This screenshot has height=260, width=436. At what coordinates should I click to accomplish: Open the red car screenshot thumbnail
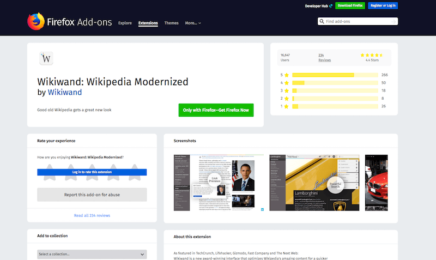coord(376,183)
